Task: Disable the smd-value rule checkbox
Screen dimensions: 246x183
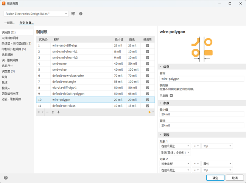Action: click(148, 70)
